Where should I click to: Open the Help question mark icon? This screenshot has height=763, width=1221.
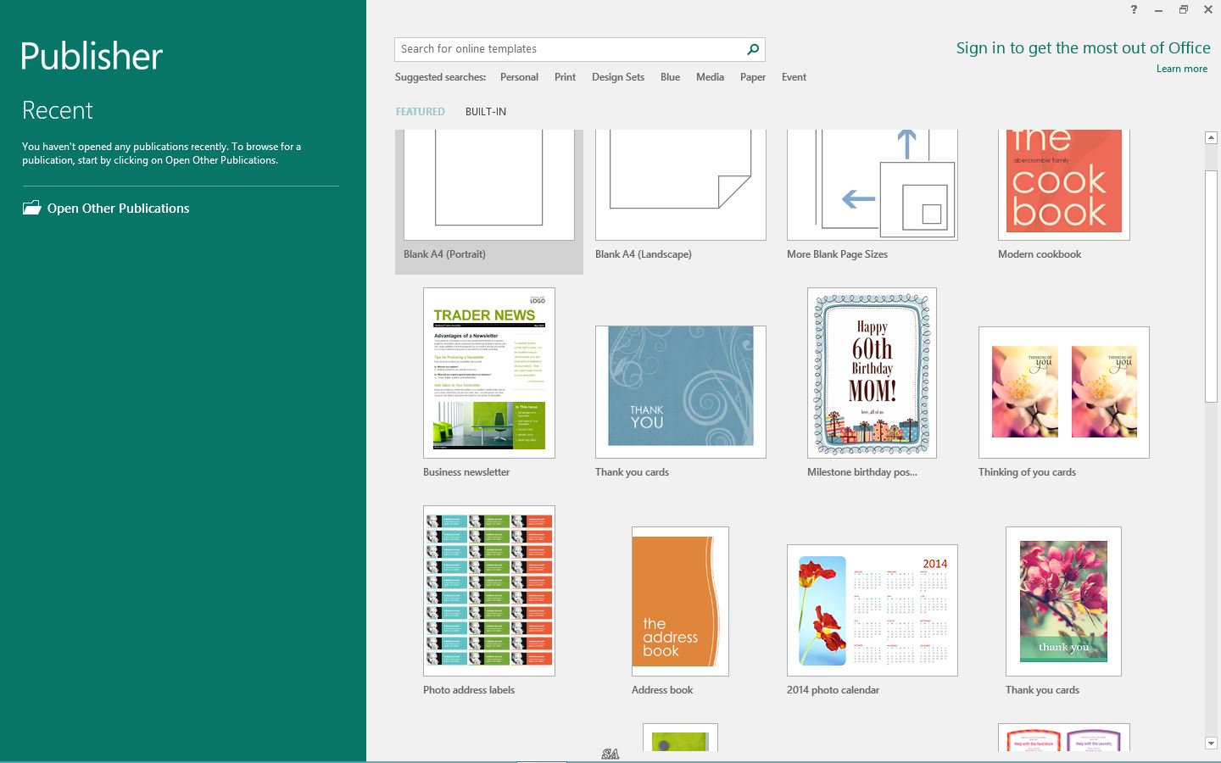[x=1134, y=9]
